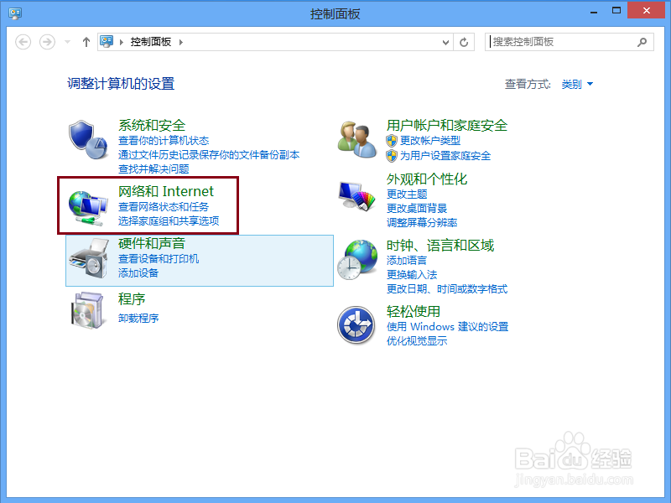The width and height of the screenshot is (671, 503).
Task: Open the 外观和个性化 category heading
Action: click(x=427, y=179)
